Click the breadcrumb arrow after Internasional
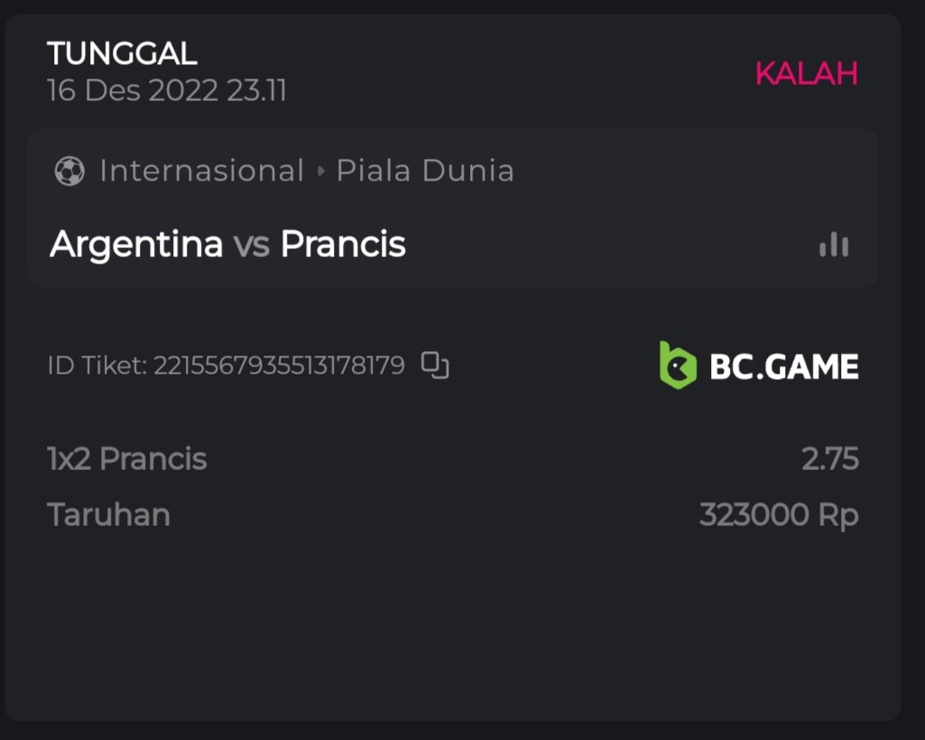This screenshot has height=740, width=925. [x=320, y=171]
